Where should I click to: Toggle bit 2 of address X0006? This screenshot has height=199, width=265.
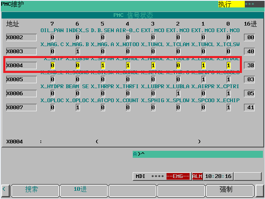(178, 94)
